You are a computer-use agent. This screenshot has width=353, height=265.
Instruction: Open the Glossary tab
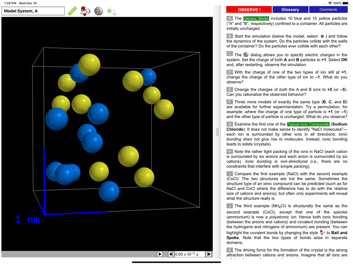290,10
